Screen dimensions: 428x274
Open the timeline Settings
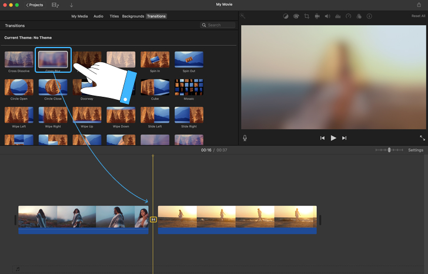point(416,150)
